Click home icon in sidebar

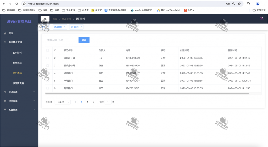(5, 33)
